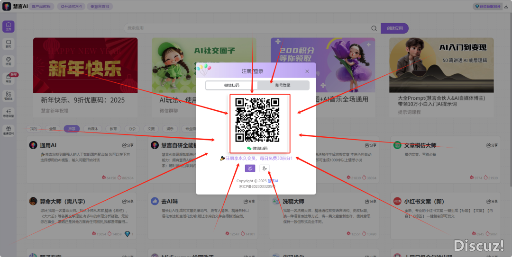Select the 办公 category filter
Viewport: 512px width, 257px height.
tap(132, 129)
